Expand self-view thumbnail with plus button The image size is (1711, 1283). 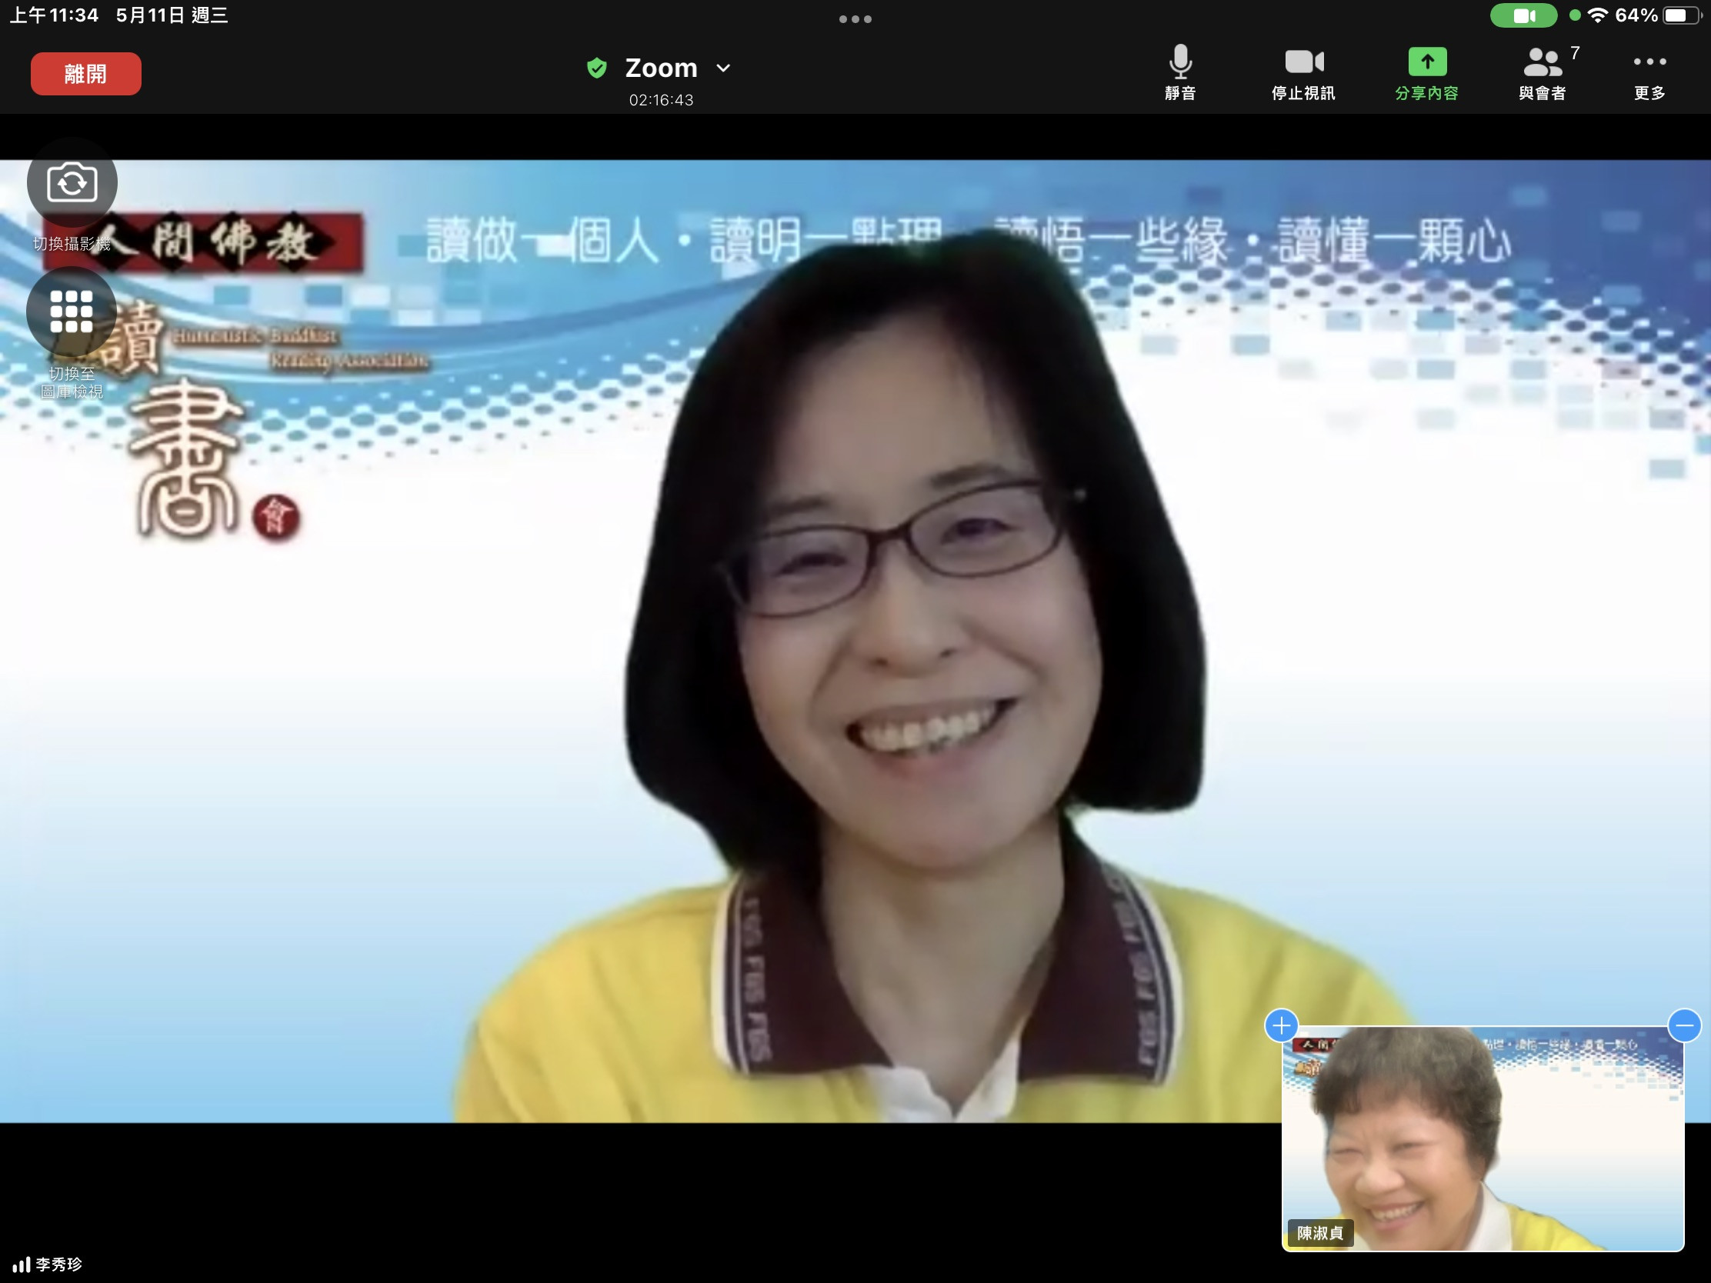tap(1281, 1025)
